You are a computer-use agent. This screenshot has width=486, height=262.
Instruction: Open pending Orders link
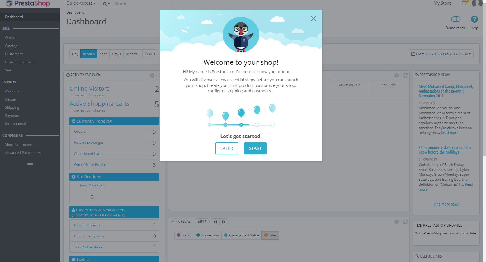(80, 132)
